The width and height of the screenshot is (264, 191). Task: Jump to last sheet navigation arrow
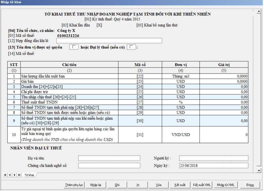(19, 175)
